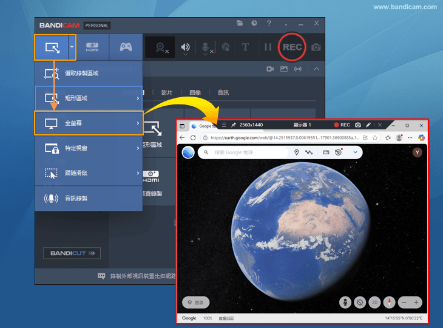Open the recording bar hamburger menu
Screen dimensions: 443x328
point(224,125)
